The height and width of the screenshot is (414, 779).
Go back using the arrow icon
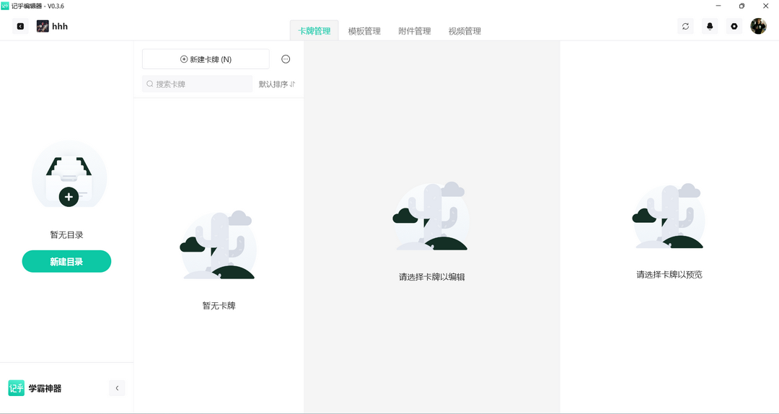(20, 27)
